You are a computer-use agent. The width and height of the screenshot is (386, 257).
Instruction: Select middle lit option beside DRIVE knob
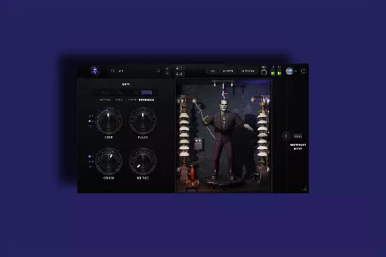tap(91, 121)
